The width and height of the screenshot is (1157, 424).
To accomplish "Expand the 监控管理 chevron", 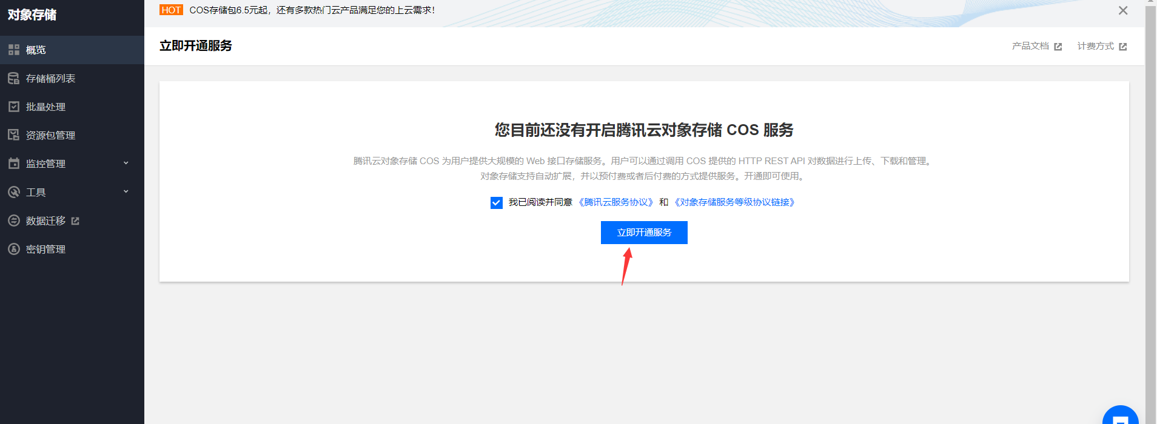I will tap(126, 163).
